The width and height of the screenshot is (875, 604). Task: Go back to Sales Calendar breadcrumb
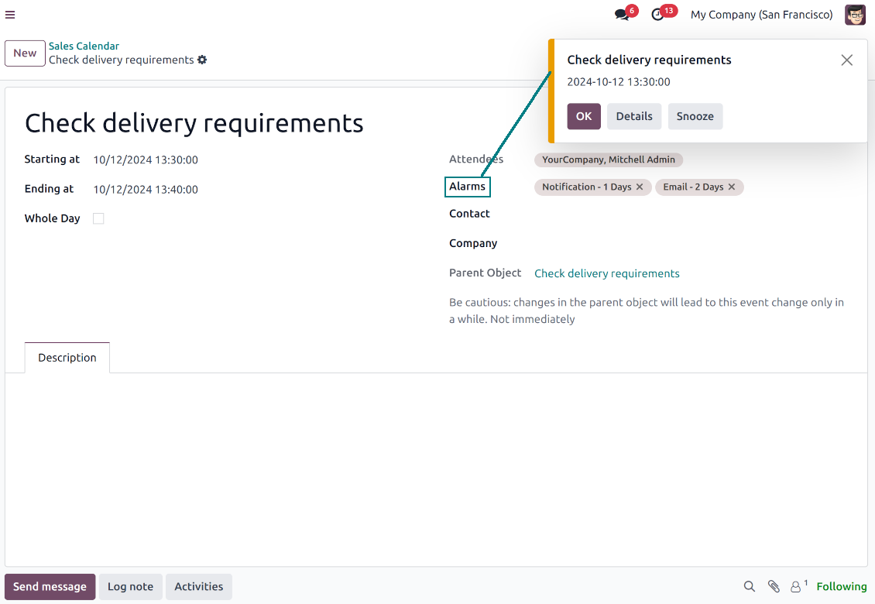(x=84, y=46)
